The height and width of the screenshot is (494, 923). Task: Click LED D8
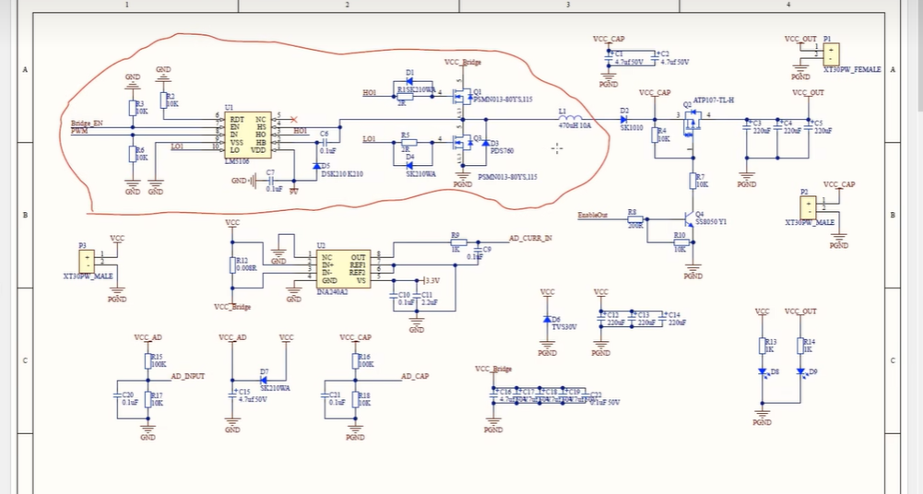point(763,371)
